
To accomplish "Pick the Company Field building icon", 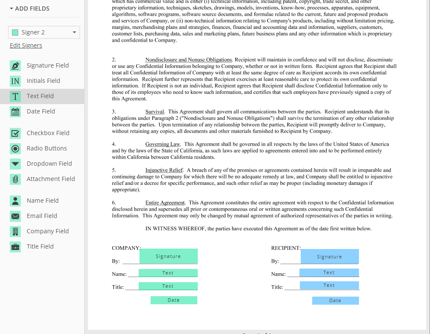I will click(x=15, y=232).
